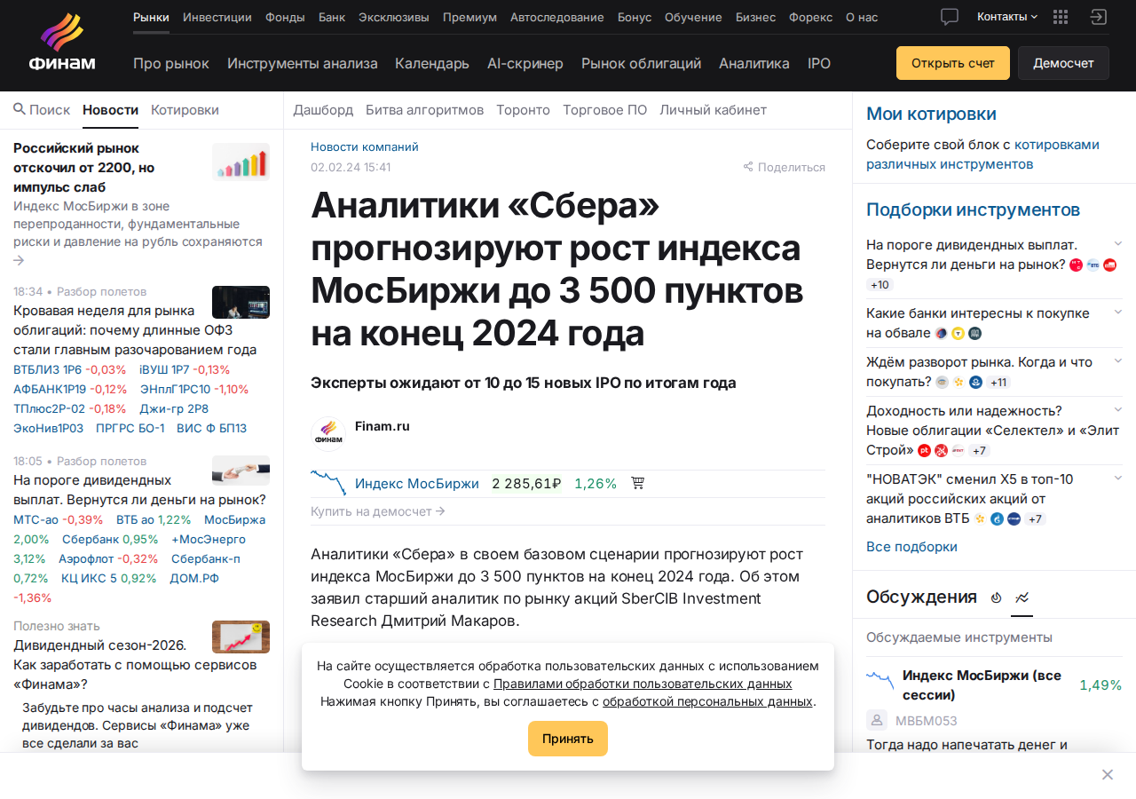The height and width of the screenshot is (799, 1136).
Task: Go to Форекс in top menu
Action: coord(811,17)
